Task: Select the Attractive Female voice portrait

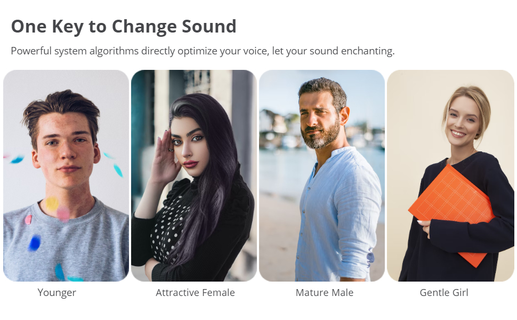Action: (194, 175)
